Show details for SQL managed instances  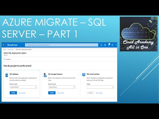pos(61,93)
